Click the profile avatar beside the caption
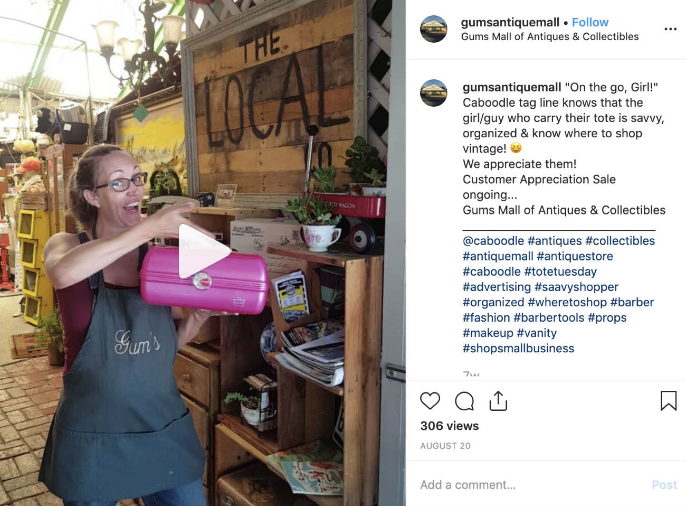This screenshot has width=686, height=506. point(434,93)
